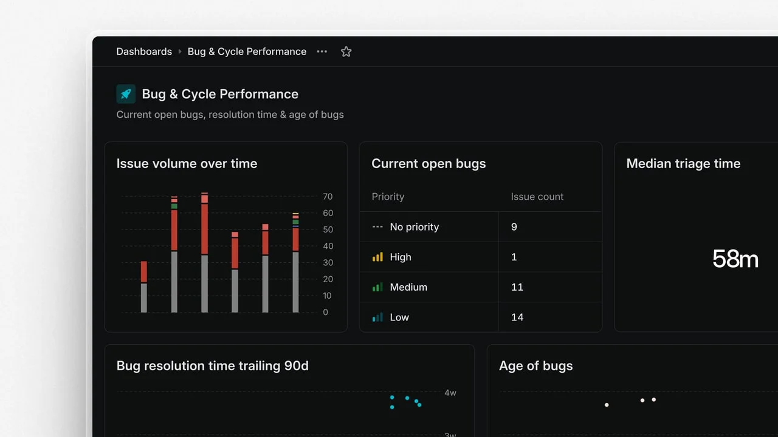The width and height of the screenshot is (778, 437).
Task: Click the High priority bars icon
Action: point(377,257)
